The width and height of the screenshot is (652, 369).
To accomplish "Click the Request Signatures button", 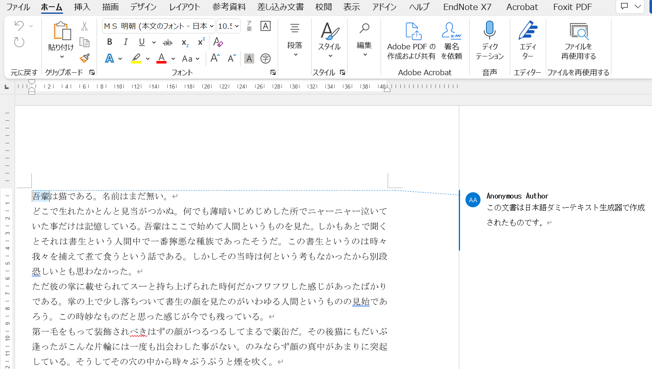I will click(451, 41).
